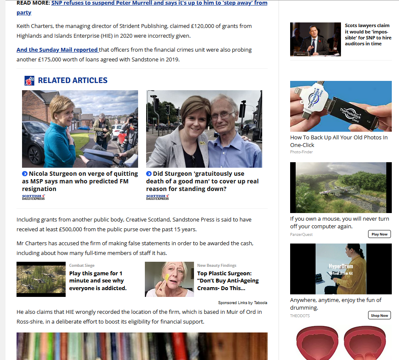Viewport: 399px width, 360px height.
Task: Click Scottish Daily Express logo under the 'Did Sturgeon gratuitously' article
Action: click(158, 197)
